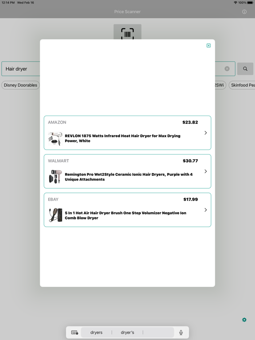Image resolution: width=255 pixels, height=340 pixels.
Task: Open the Walmart result chevron
Action: 205,171
